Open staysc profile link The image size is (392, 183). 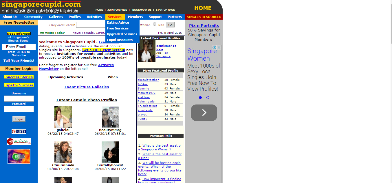point(142,115)
